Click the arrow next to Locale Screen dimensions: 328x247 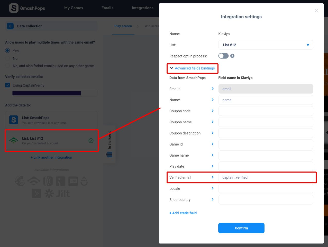click(x=213, y=188)
